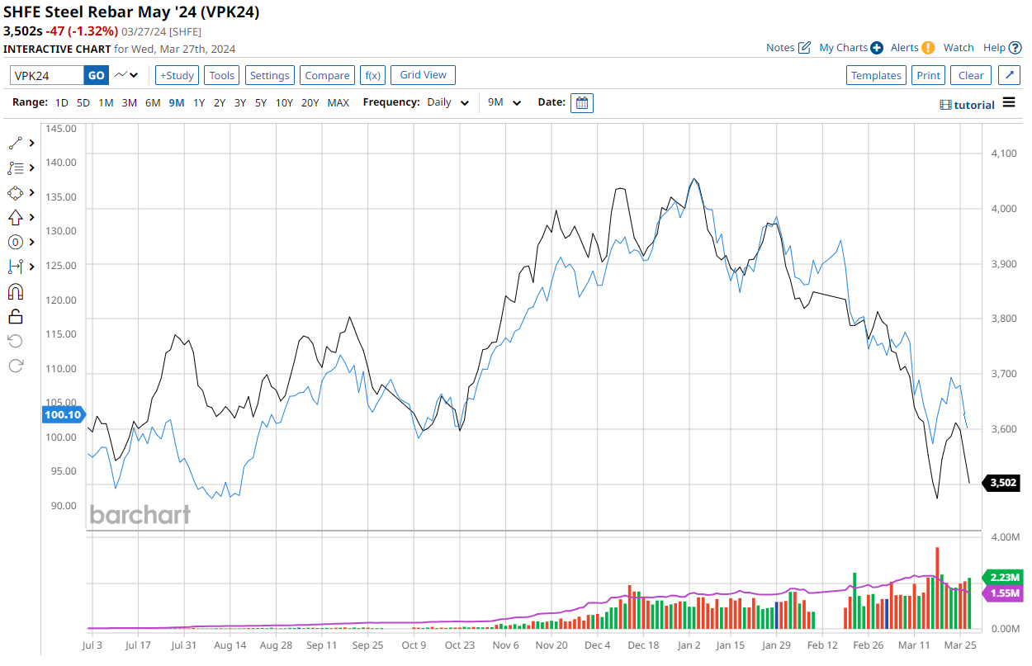
Task: Select the 1M range
Action: tap(106, 103)
